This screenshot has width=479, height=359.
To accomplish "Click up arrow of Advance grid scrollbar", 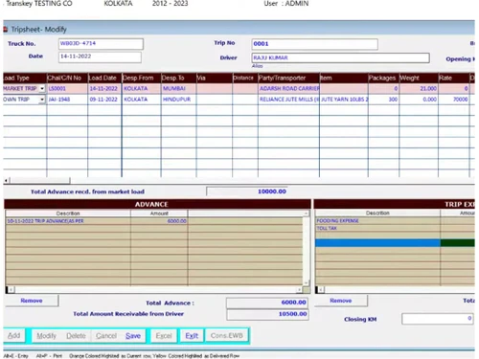I will (x=307, y=213).
